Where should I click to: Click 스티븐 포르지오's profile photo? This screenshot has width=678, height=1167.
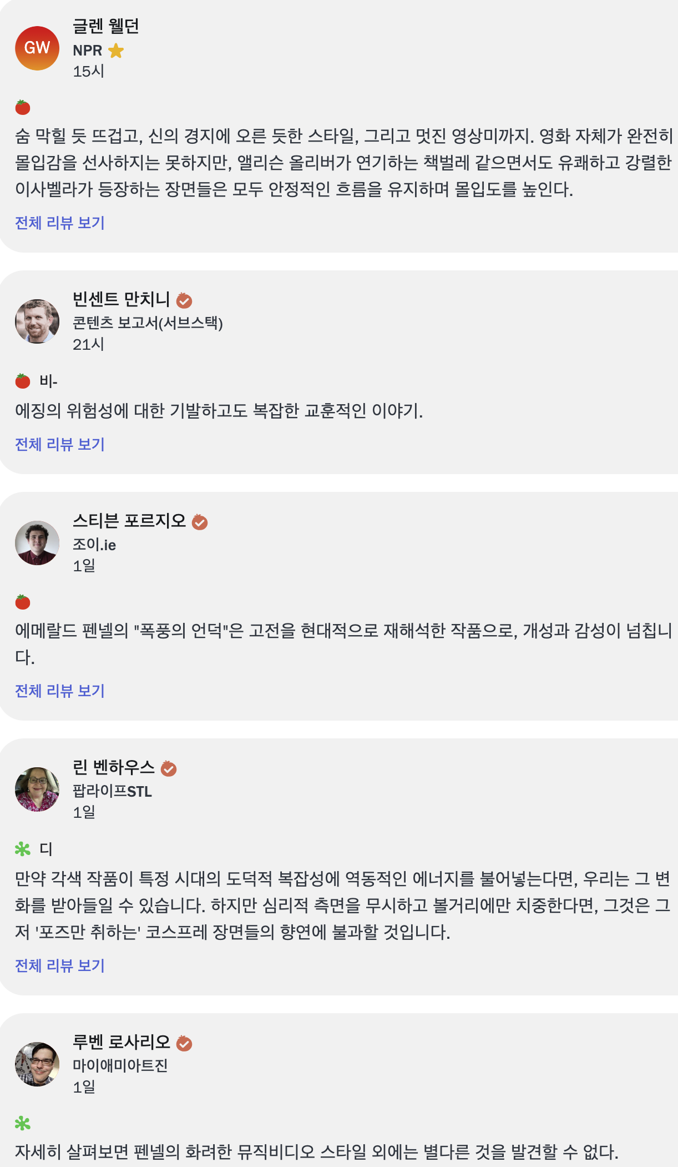[x=37, y=543]
